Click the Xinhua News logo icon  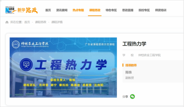click(x=10, y=10)
